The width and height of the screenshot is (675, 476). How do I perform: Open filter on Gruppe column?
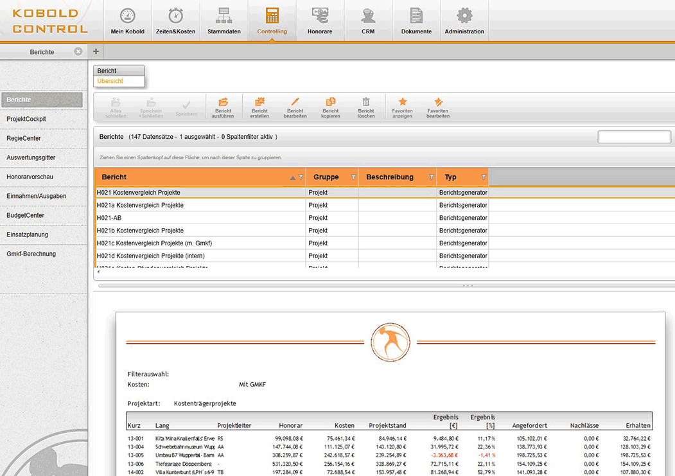353,177
